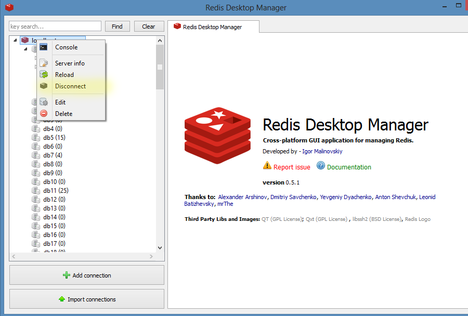This screenshot has width=468, height=316.
Task: Choose Reload in context menu
Action: [71, 75]
